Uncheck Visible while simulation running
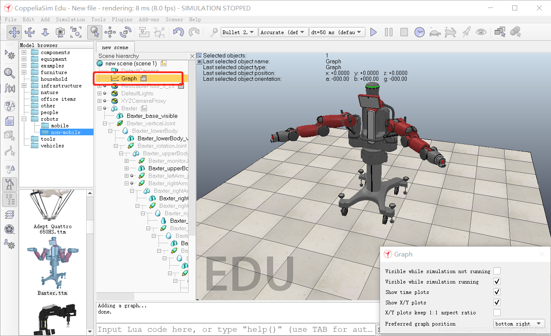 coord(497,281)
